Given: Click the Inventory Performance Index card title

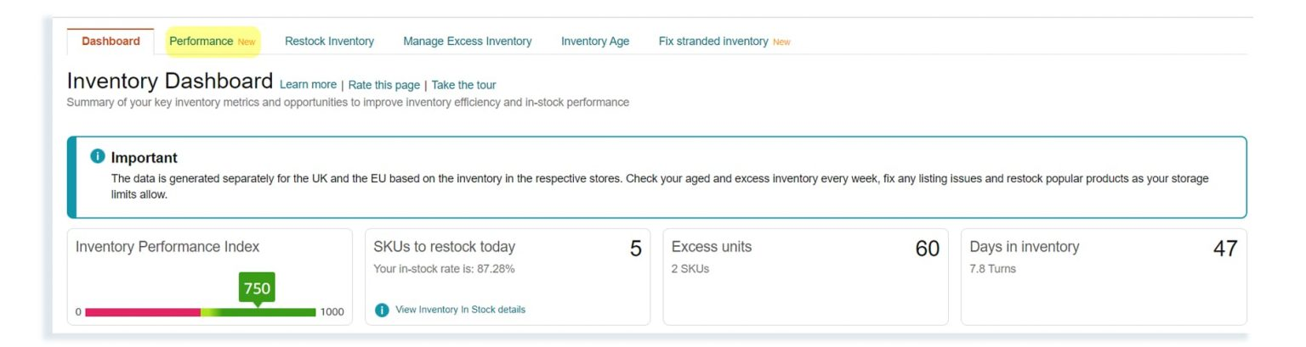Looking at the screenshot, I should tap(168, 247).
